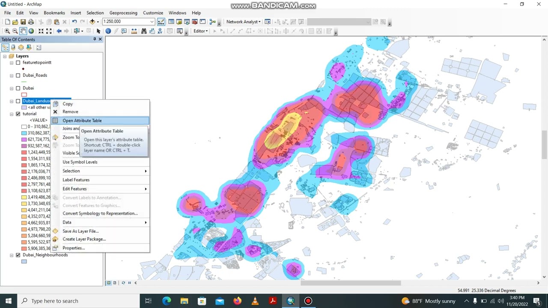Activate the Pan hand tool

(x=23, y=31)
